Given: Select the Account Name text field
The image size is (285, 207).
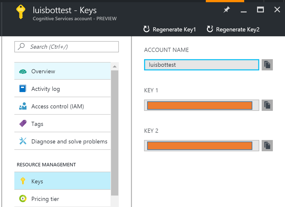Looking at the screenshot, I should (x=201, y=65).
